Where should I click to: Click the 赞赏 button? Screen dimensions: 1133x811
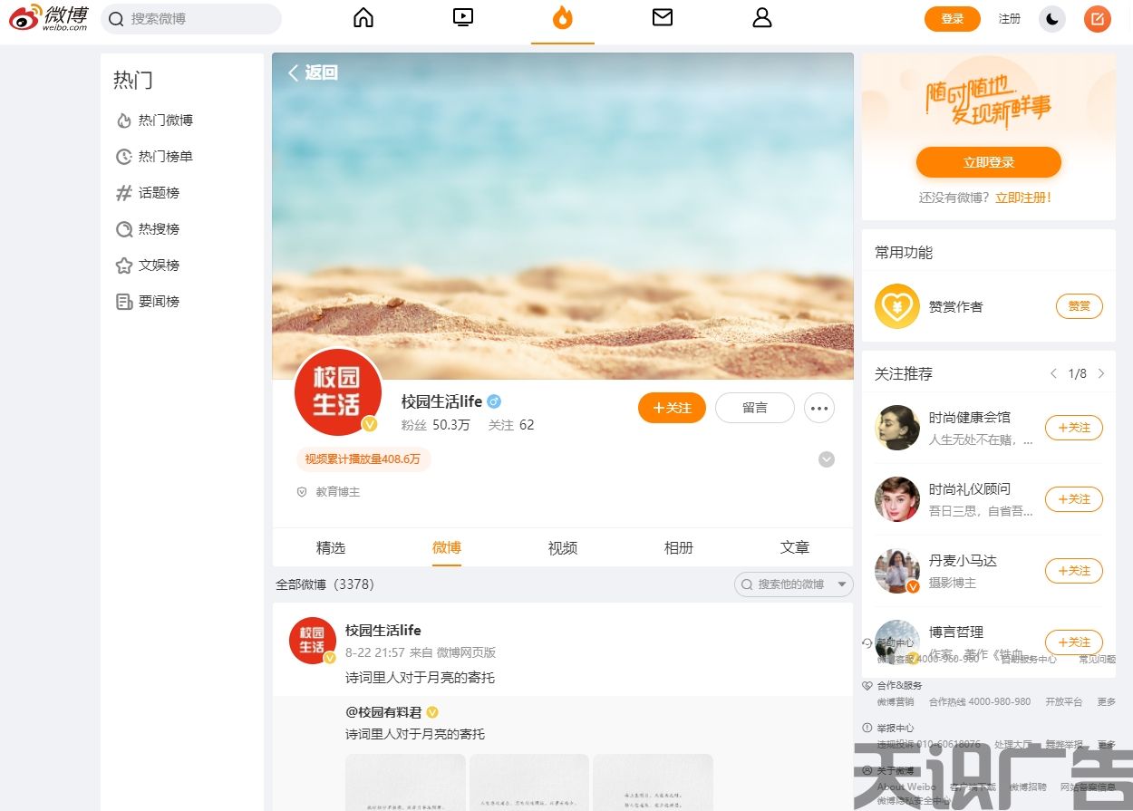point(1080,306)
